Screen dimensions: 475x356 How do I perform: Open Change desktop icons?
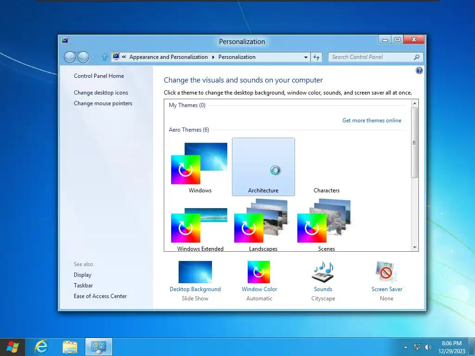click(x=101, y=93)
